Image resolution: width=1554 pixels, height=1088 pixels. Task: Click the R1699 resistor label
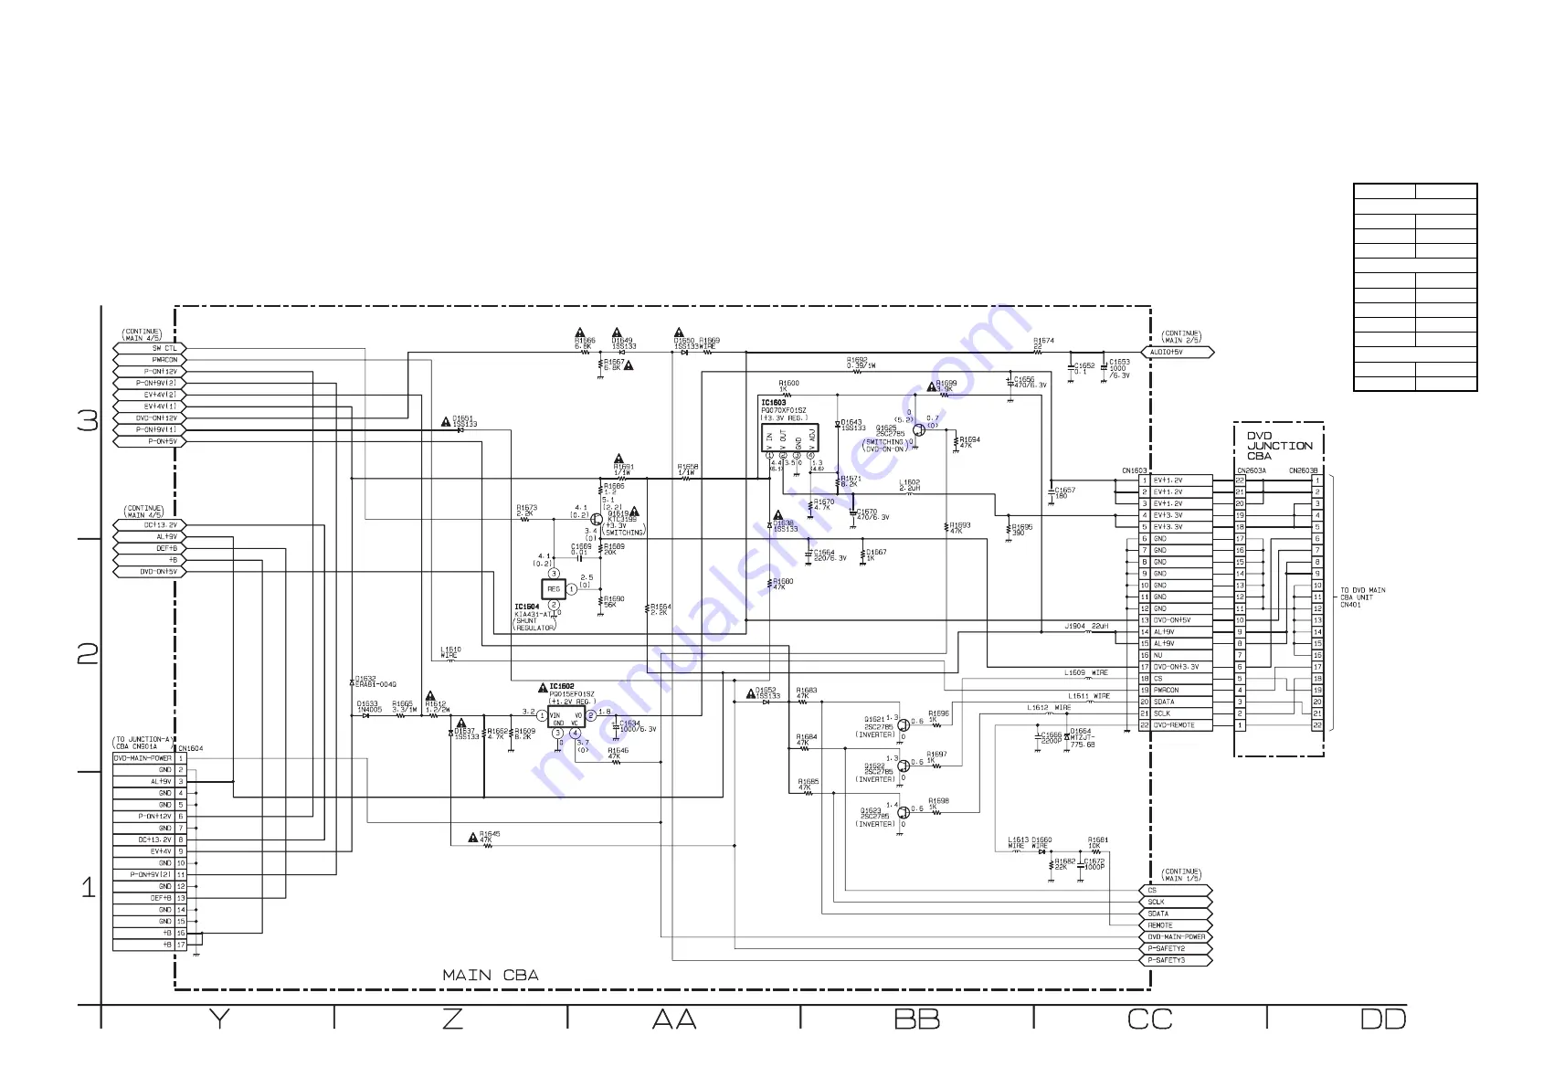pyautogui.click(x=946, y=386)
